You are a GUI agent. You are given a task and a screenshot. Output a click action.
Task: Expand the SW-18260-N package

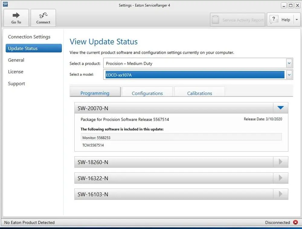pyautogui.click(x=281, y=162)
